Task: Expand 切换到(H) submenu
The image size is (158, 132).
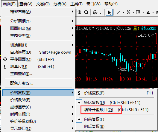Action: click(x=38, y=45)
